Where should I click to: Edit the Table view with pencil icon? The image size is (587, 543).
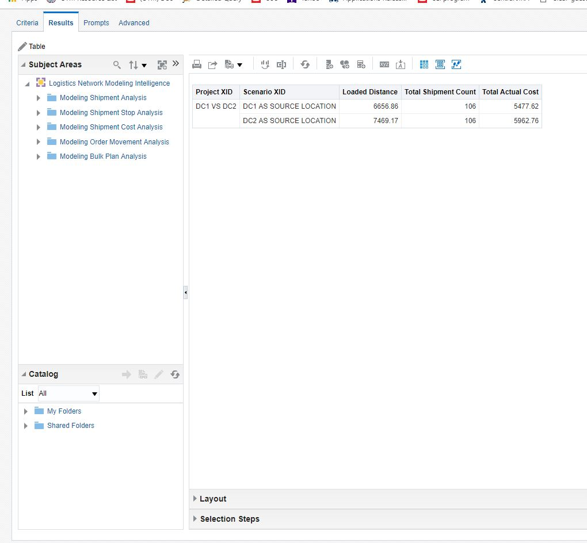(x=22, y=47)
